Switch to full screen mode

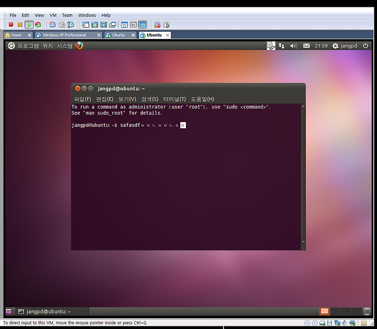pos(95,25)
